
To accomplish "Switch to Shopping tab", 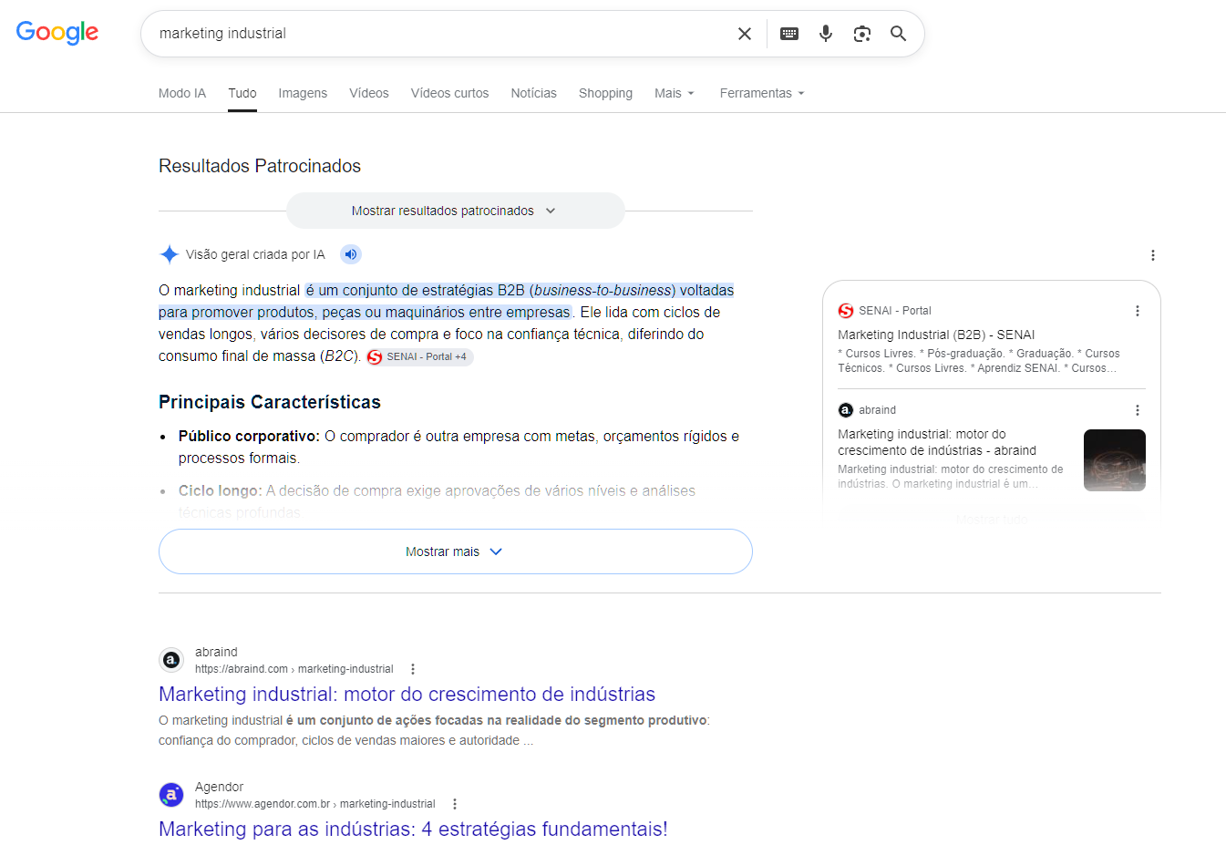I will 605,93.
